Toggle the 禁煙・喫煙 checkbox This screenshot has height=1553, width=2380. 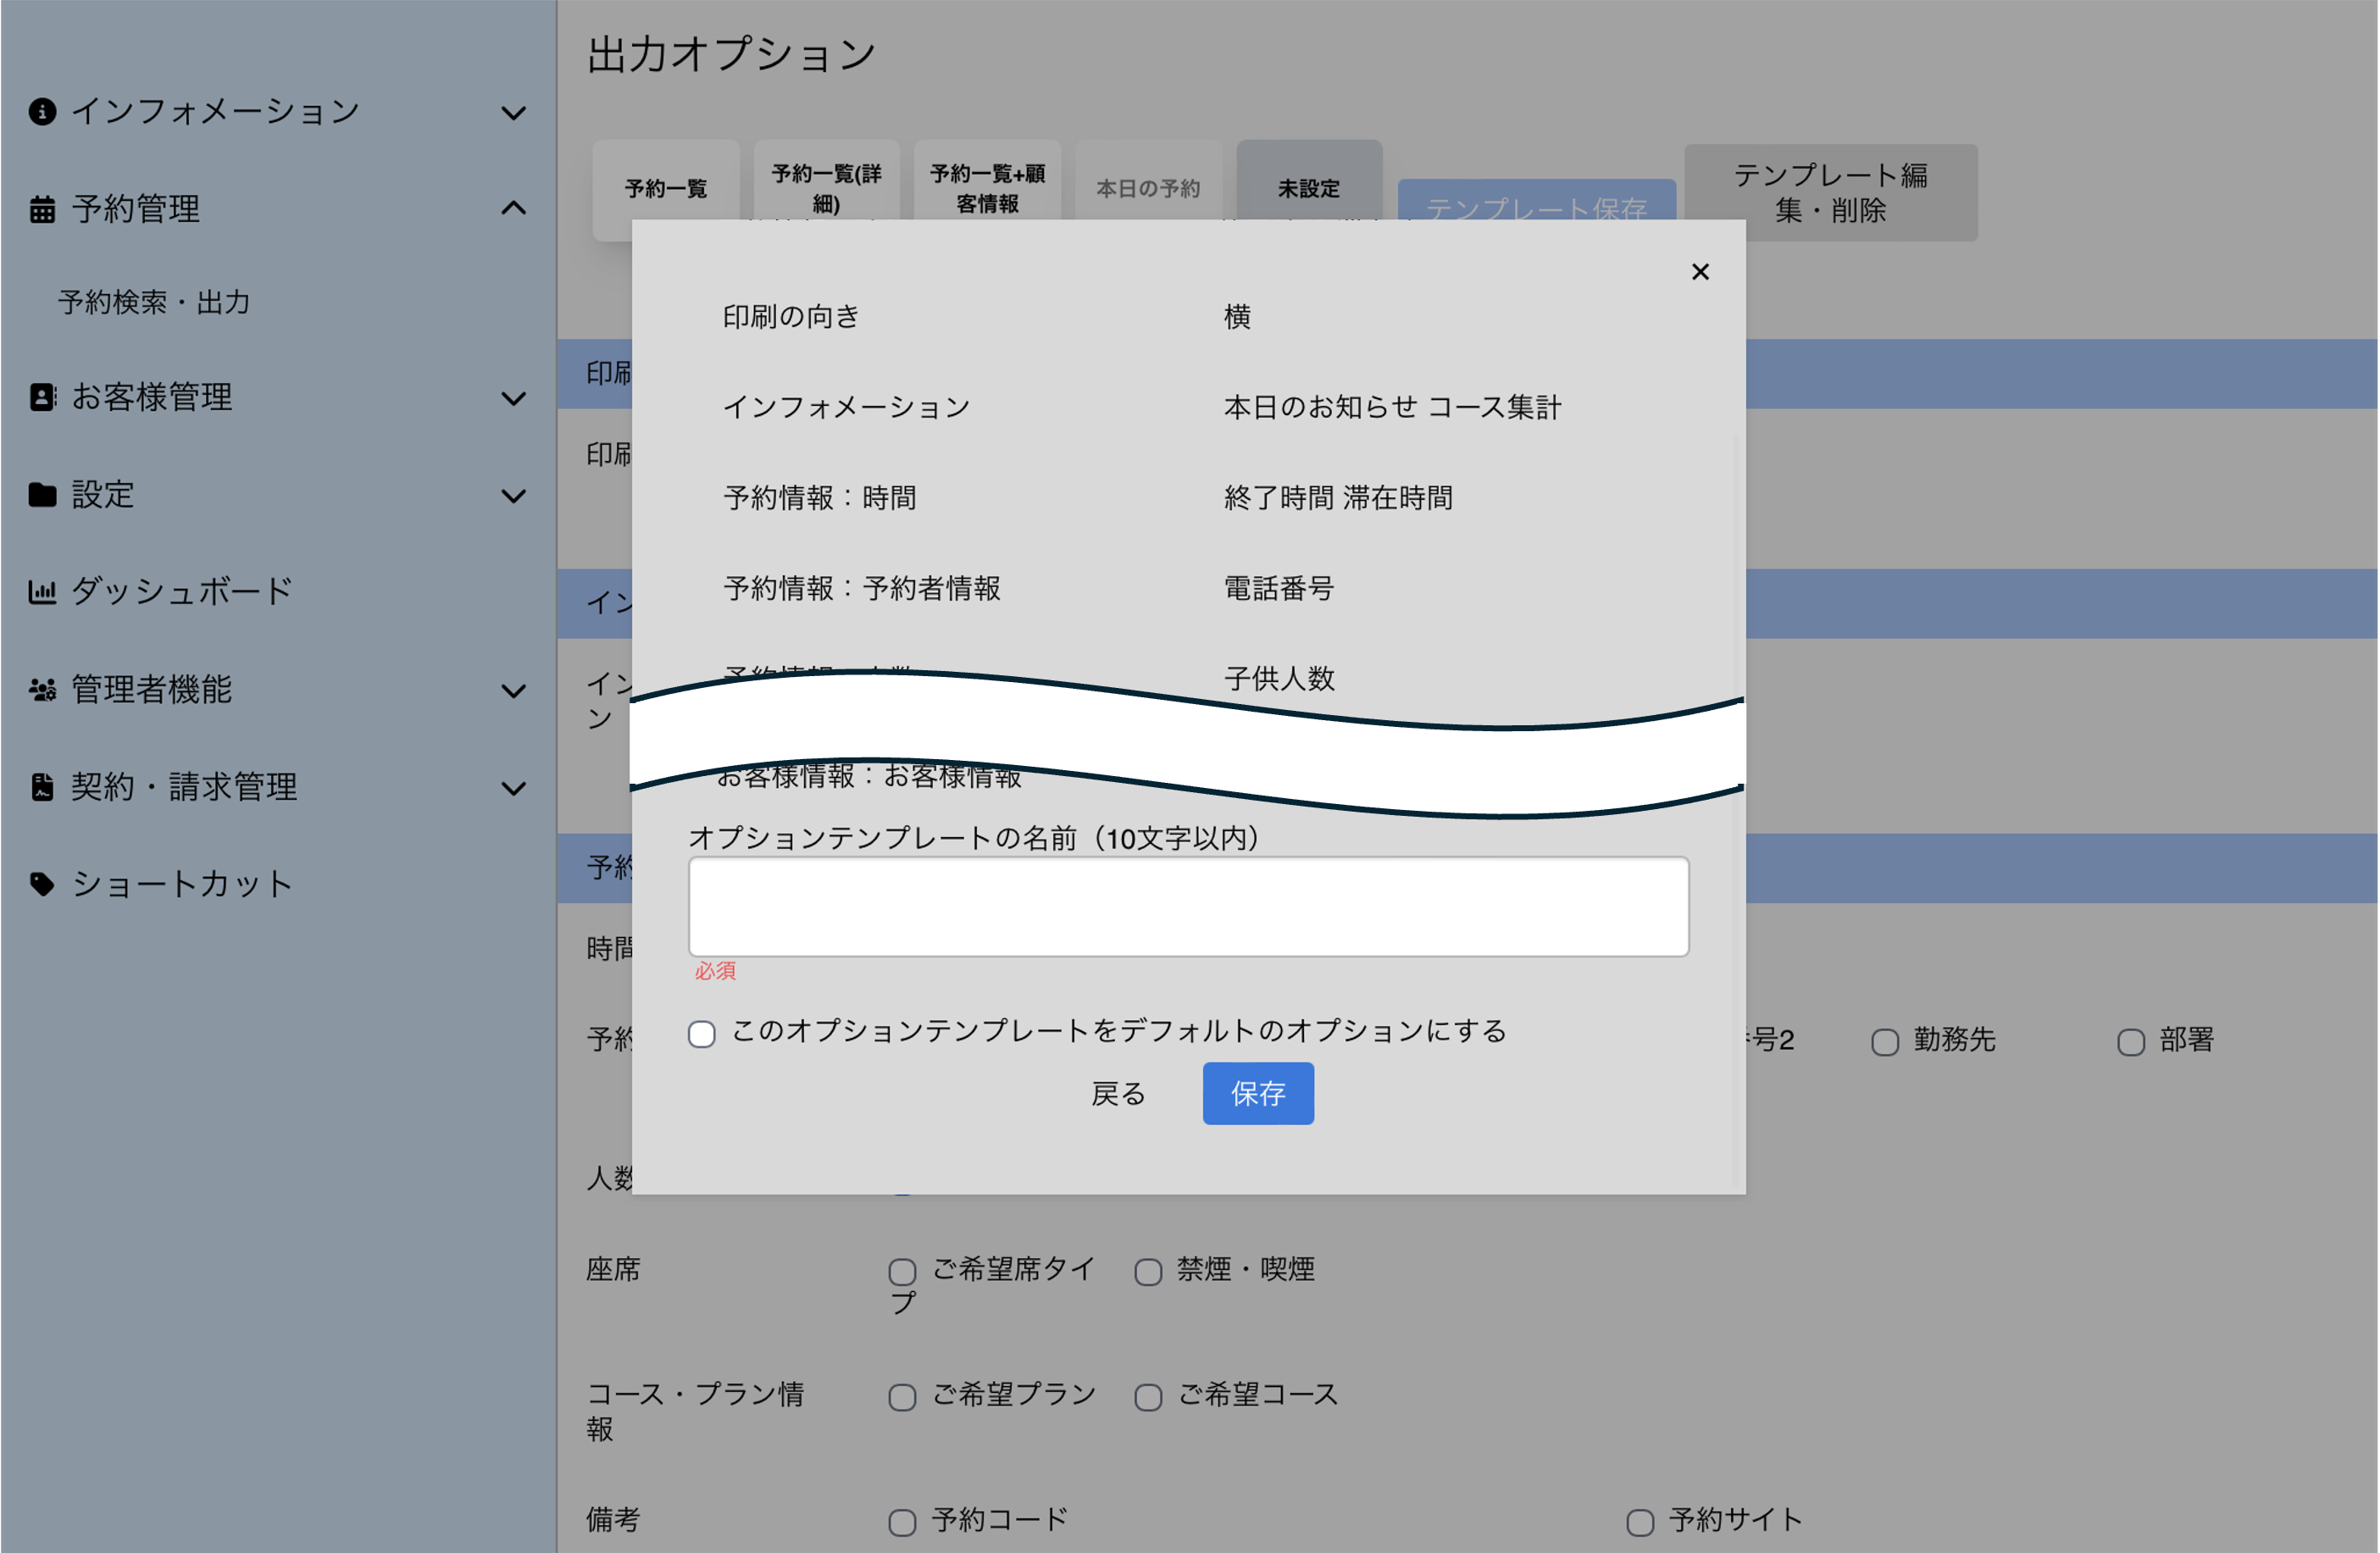1148,1271
